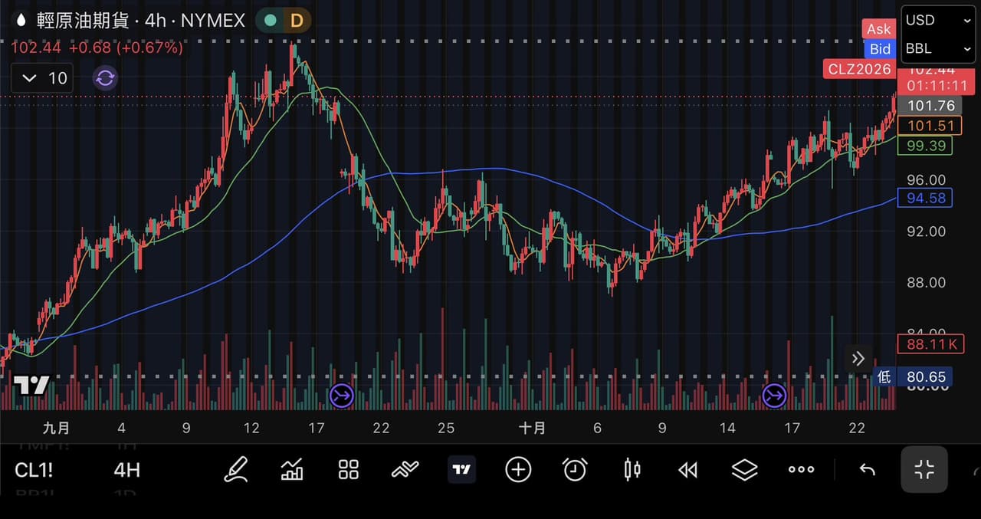Tap the blue Bid price label
The height and width of the screenshot is (519, 981).
coord(880,49)
